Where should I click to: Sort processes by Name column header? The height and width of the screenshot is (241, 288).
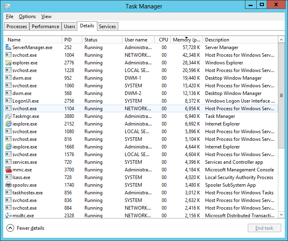click(33, 40)
